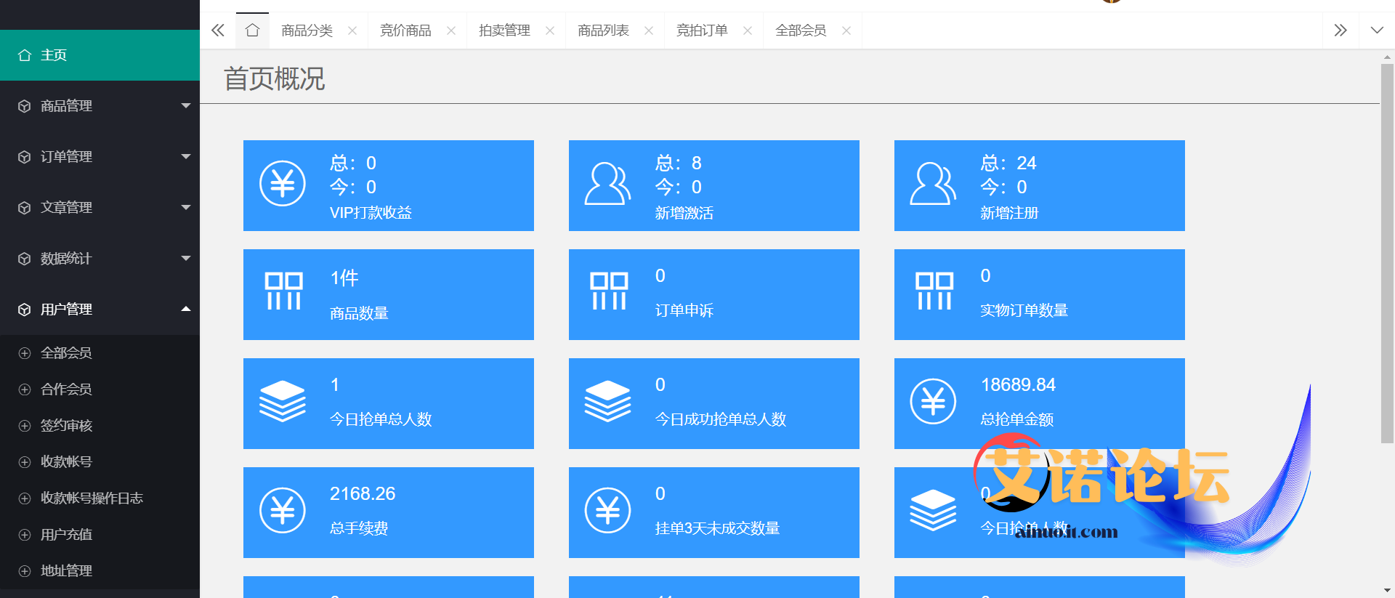The height and width of the screenshot is (598, 1395).
Task: Click the cube icon next to 商品管理
Action: click(25, 106)
